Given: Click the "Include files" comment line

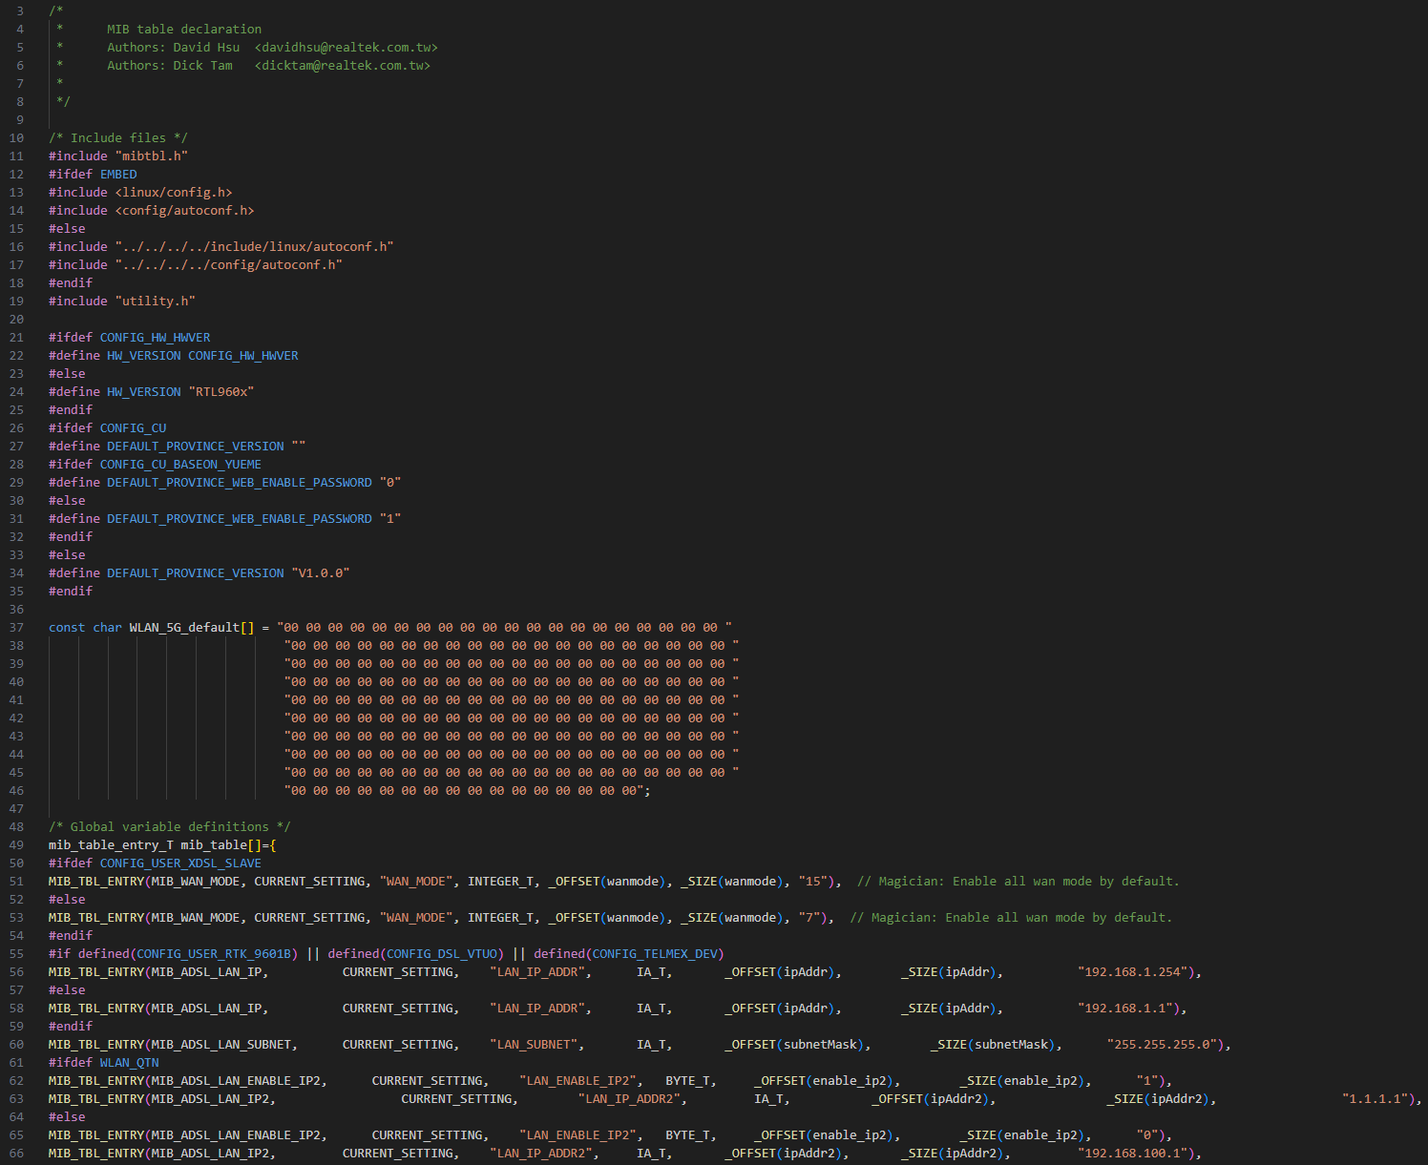Looking at the screenshot, I should (x=118, y=137).
